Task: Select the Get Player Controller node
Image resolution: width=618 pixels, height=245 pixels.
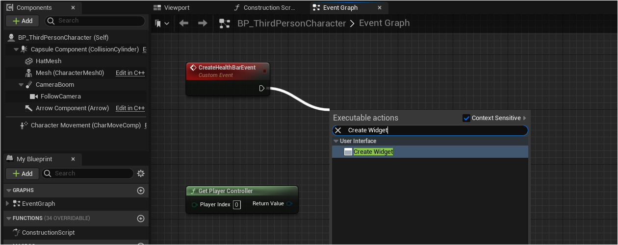Action: pyautogui.click(x=226, y=191)
